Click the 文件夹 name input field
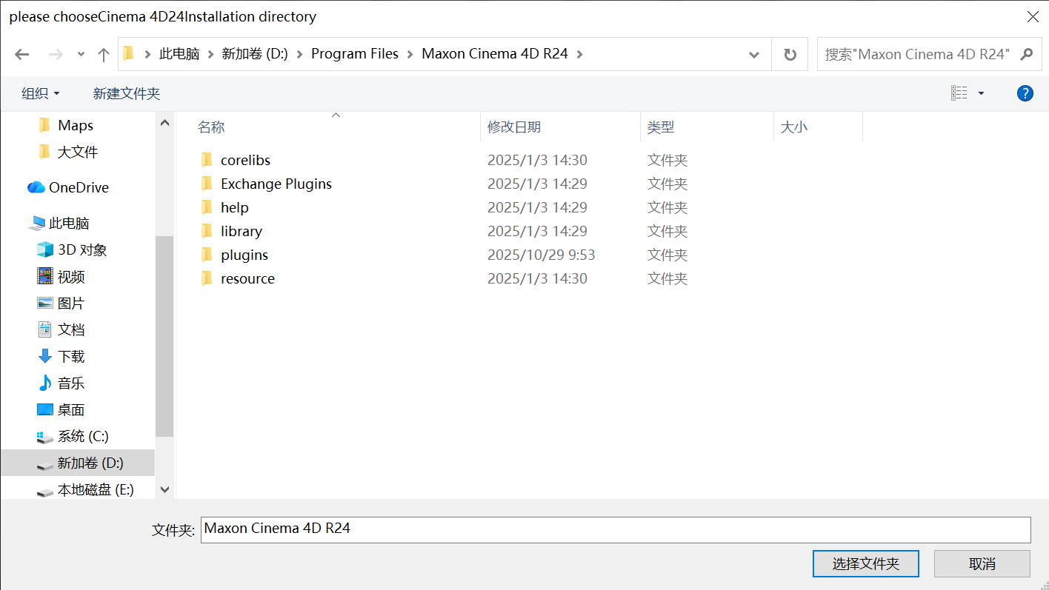 (x=616, y=529)
